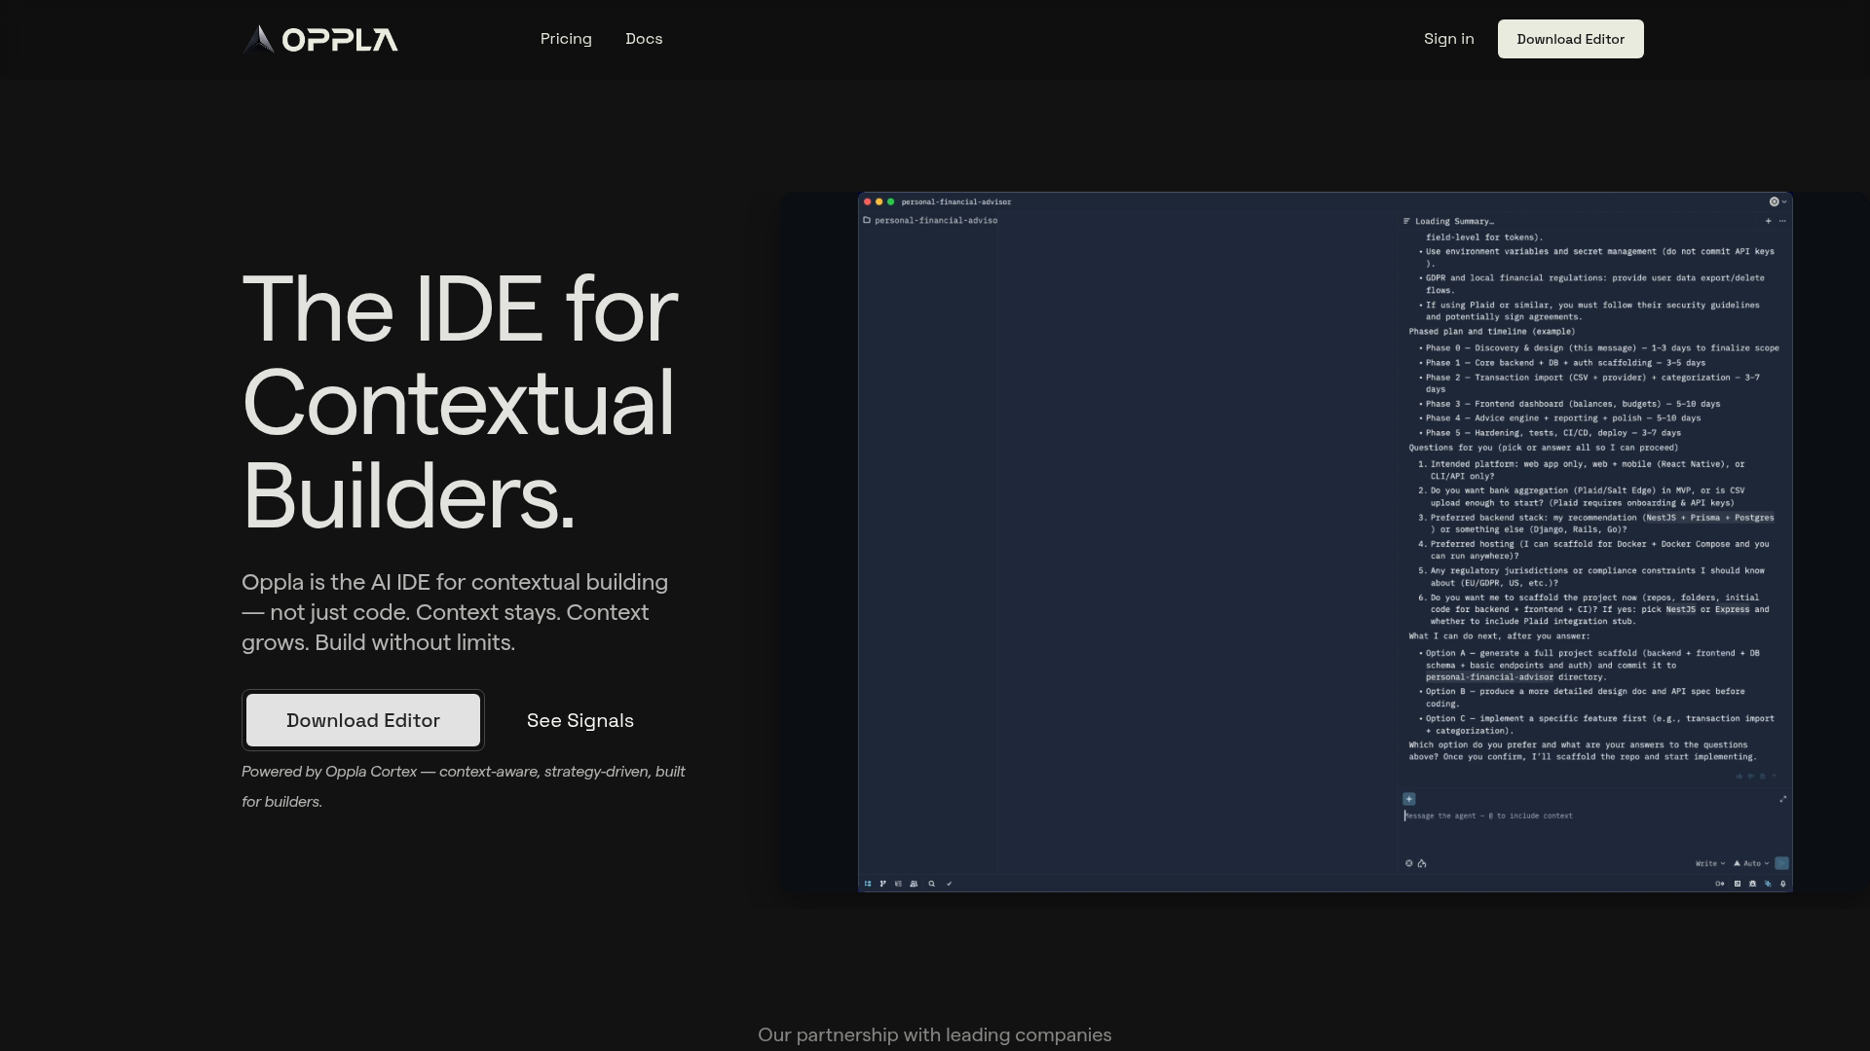Open Docs from the top navigation
The height and width of the screenshot is (1051, 1870).
(644, 39)
